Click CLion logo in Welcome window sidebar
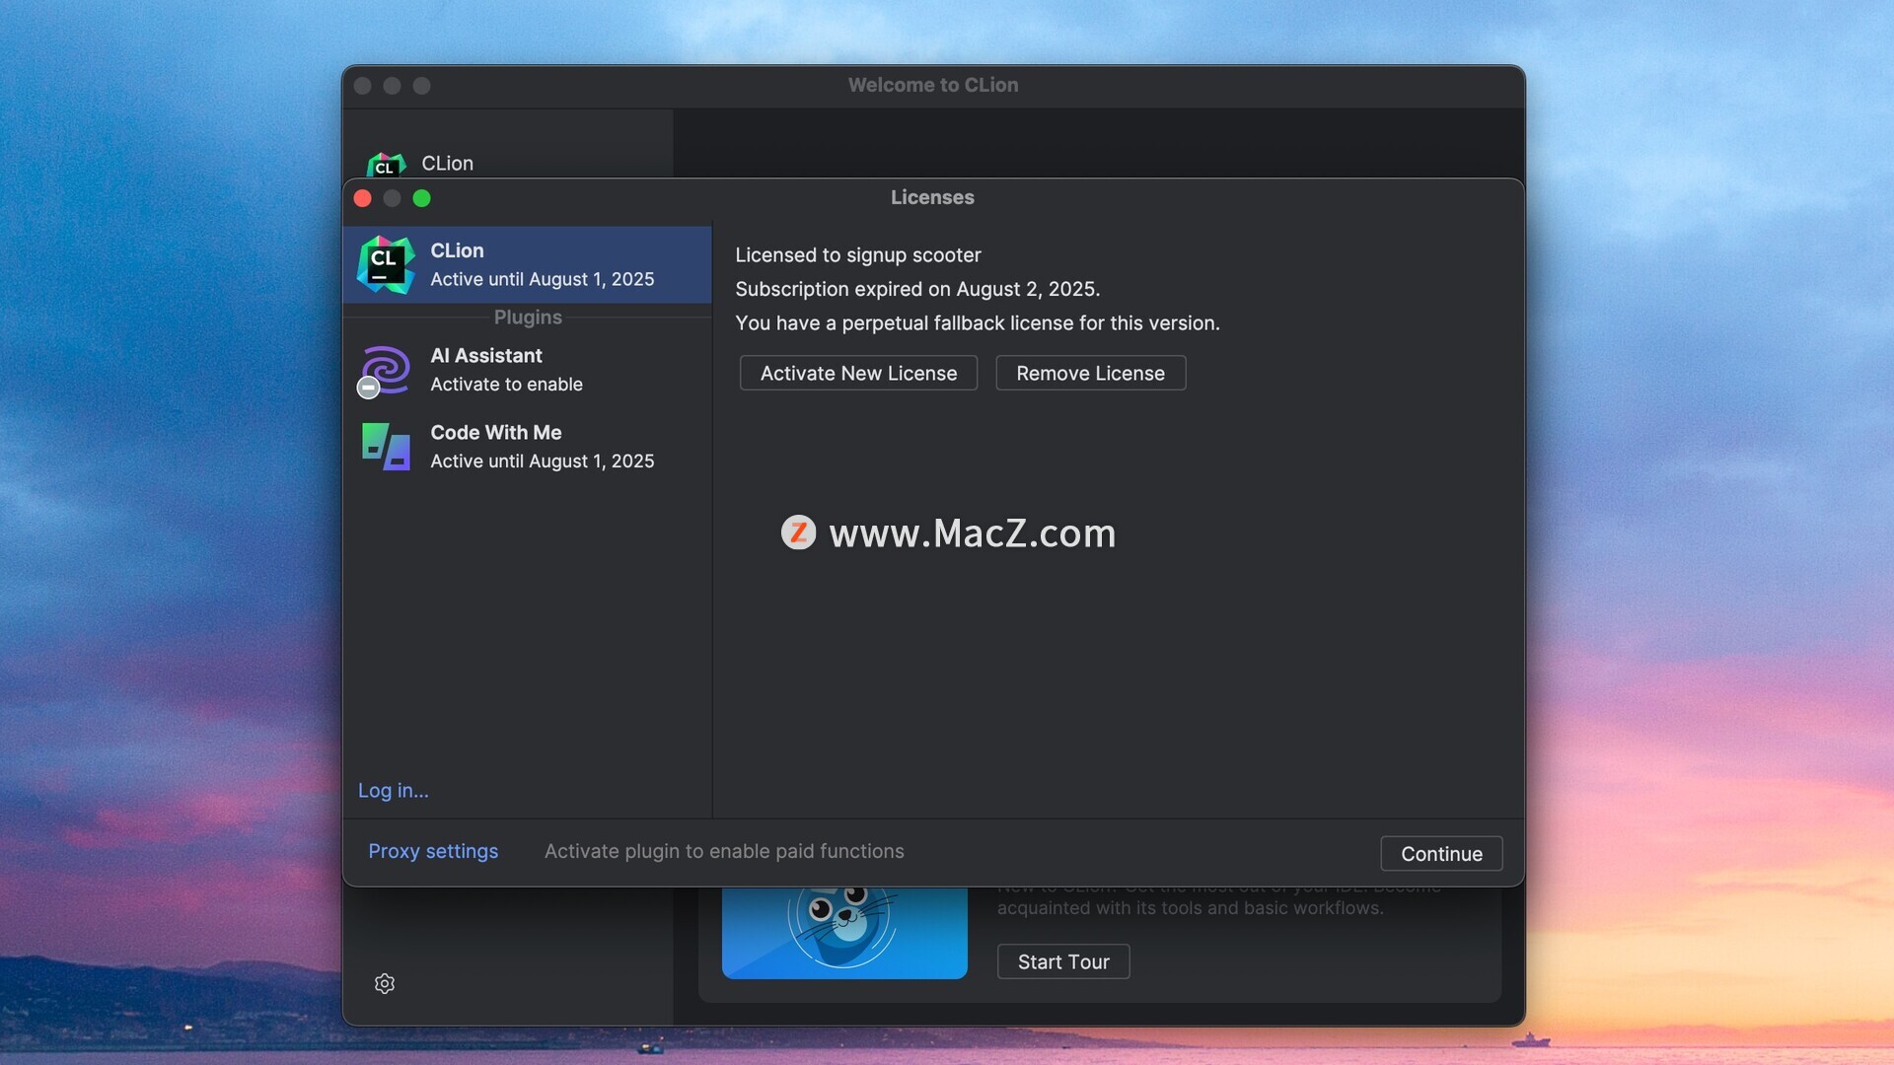The width and height of the screenshot is (1894, 1065). point(386,164)
